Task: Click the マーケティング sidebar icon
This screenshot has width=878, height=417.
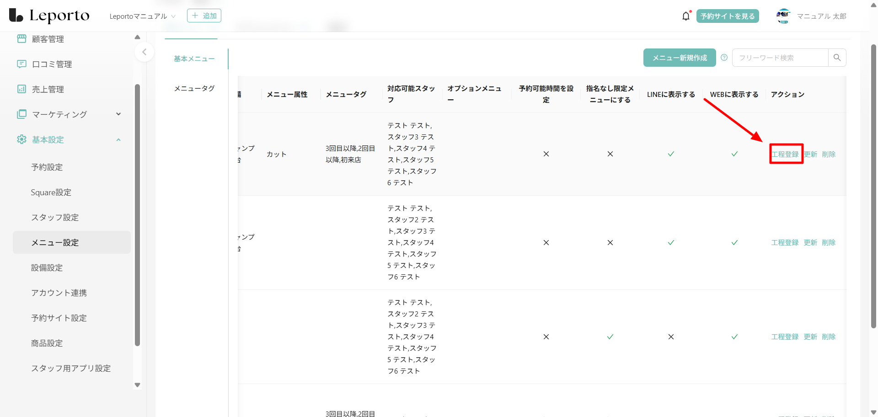Action: coord(21,114)
